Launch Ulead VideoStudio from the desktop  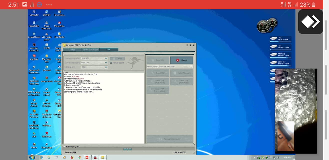(47, 25)
